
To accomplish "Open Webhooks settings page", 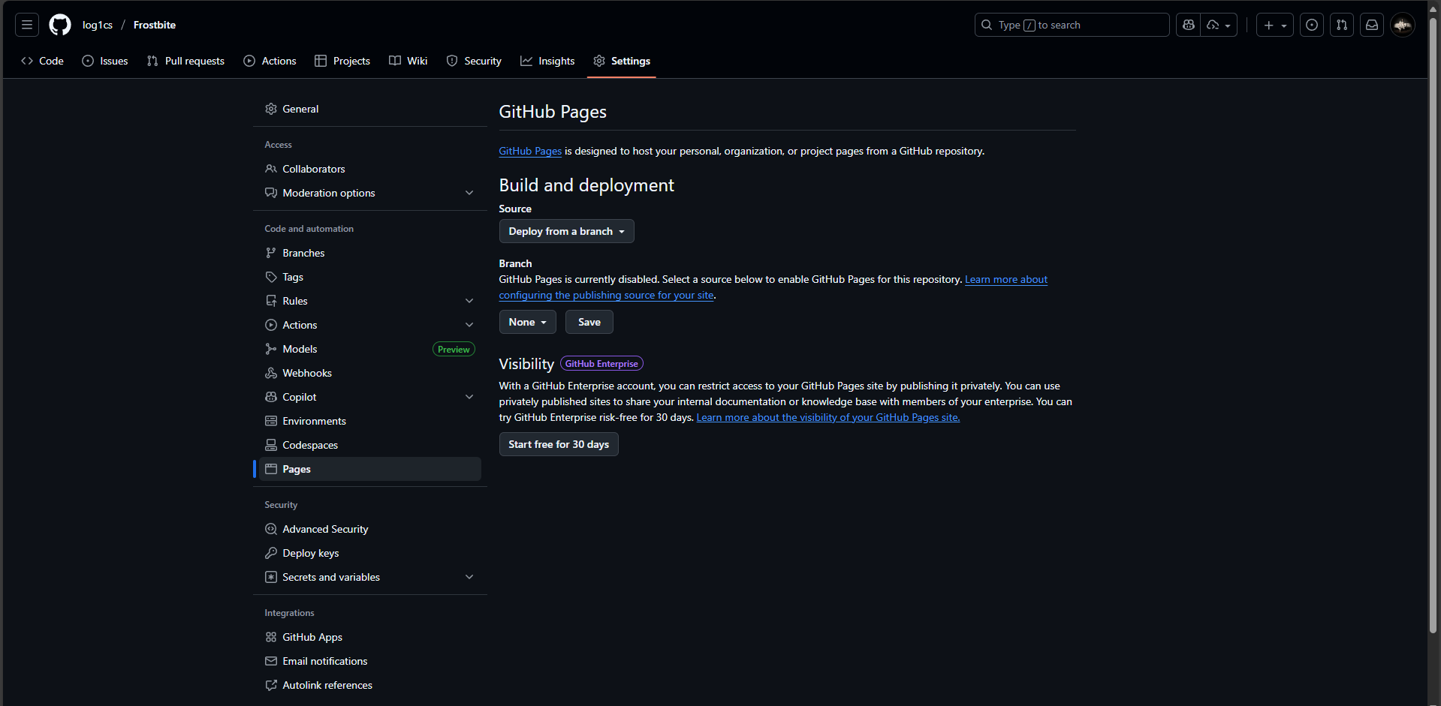I will tap(370, 373).
